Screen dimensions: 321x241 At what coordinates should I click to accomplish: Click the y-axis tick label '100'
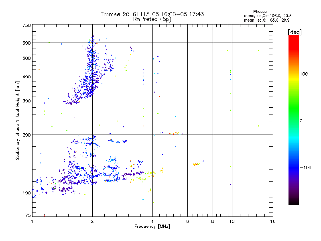click(26, 193)
